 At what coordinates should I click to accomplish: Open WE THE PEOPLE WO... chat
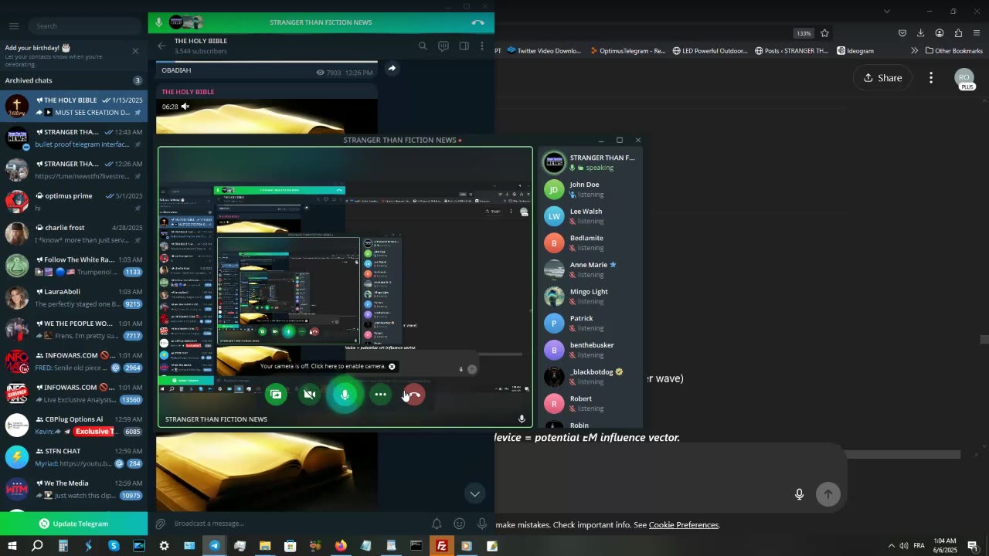tap(73, 330)
